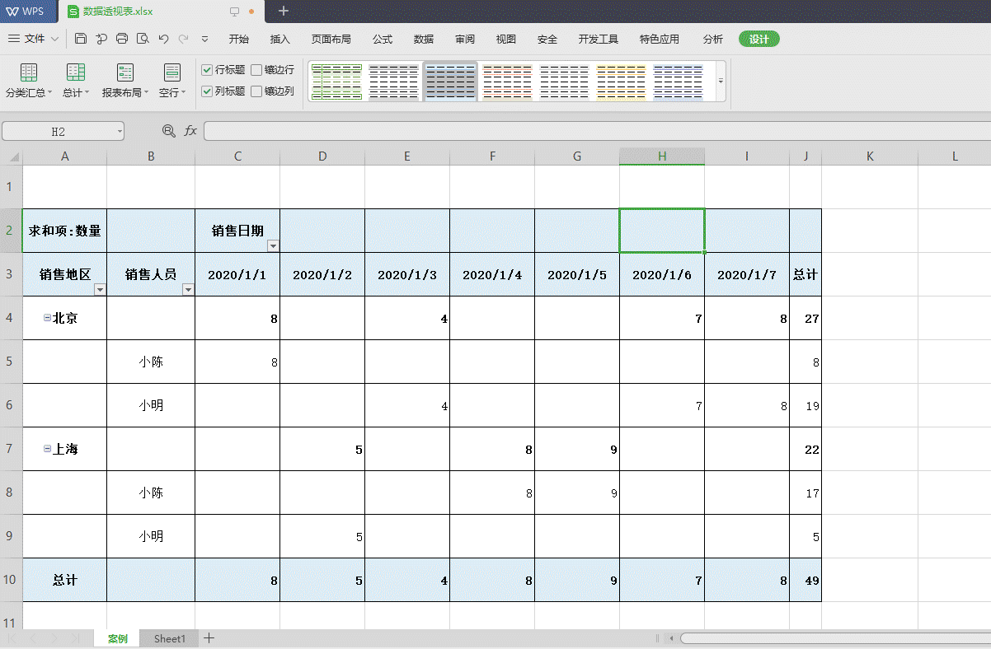Switch to the Sheet1 worksheet tab

click(x=170, y=638)
